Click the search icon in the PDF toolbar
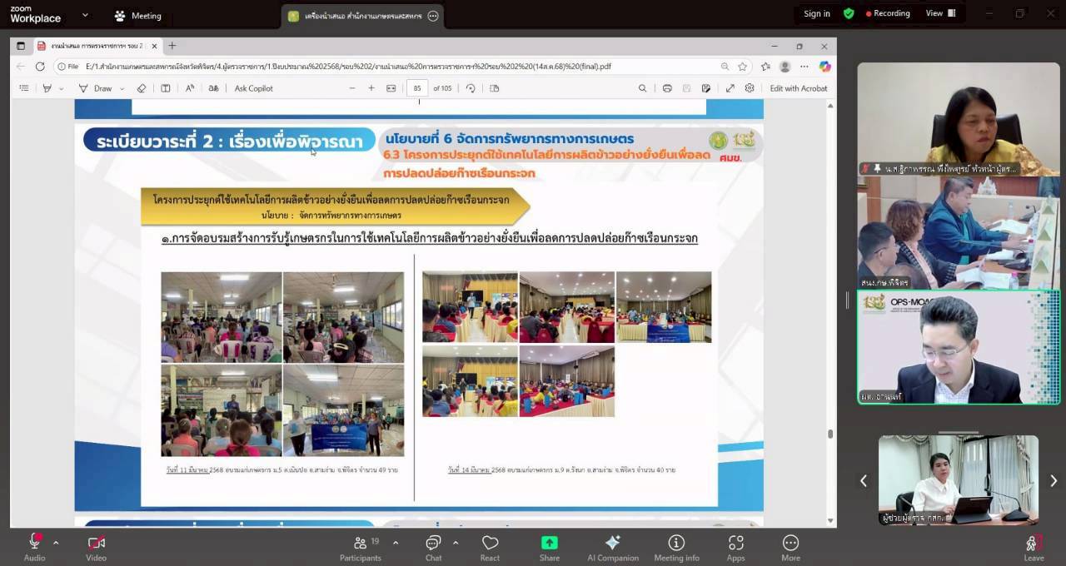This screenshot has height=566, width=1066. click(643, 88)
